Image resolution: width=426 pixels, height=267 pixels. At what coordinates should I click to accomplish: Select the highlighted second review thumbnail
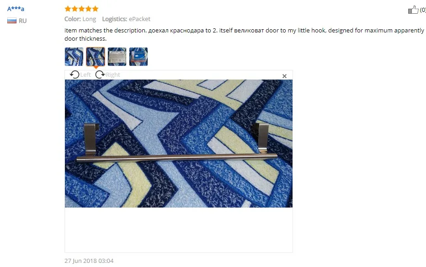coord(96,57)
